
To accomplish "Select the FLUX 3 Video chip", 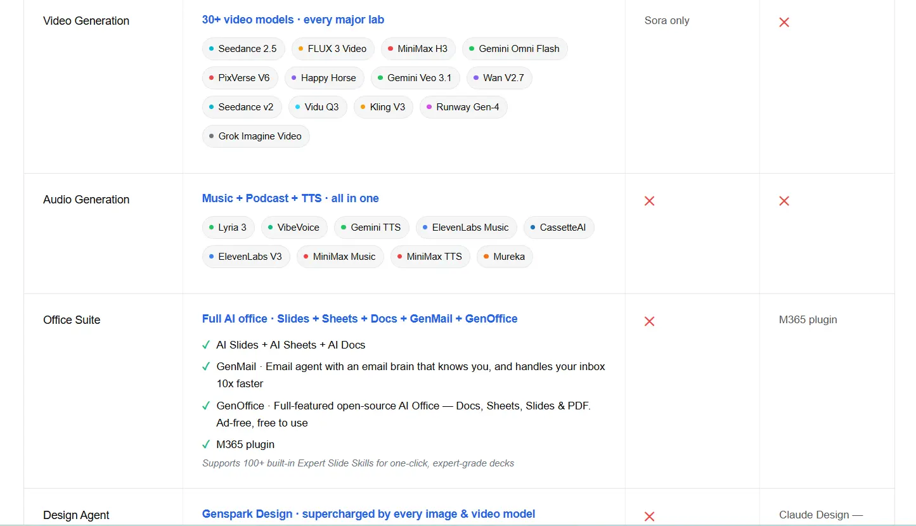I will pos(333,49).
